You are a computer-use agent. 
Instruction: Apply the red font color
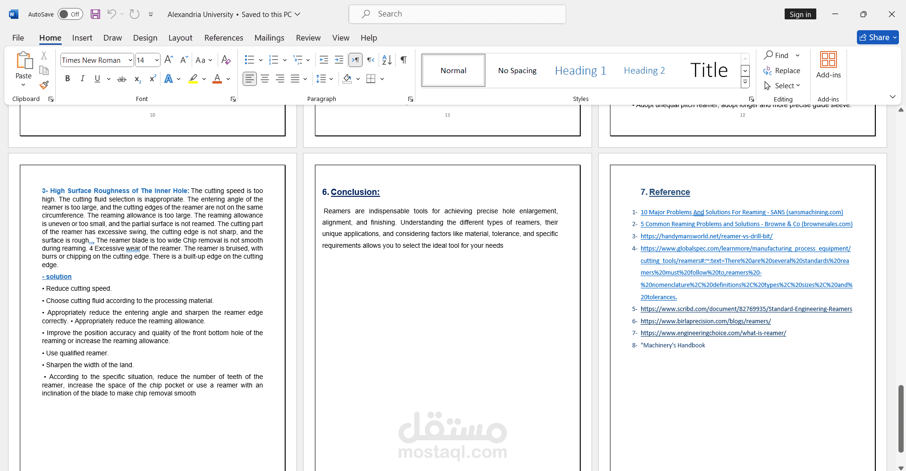[x=217, y=79]
